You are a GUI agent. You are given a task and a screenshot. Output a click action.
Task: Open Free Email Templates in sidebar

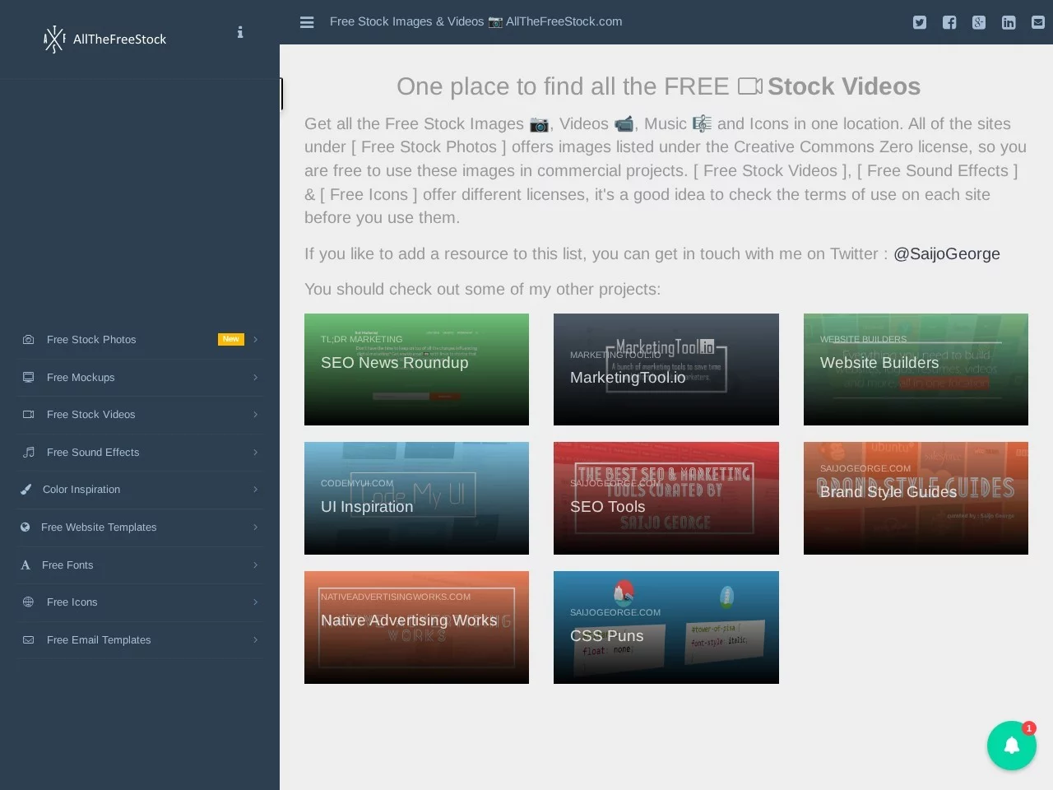click(x=99, y=640)
